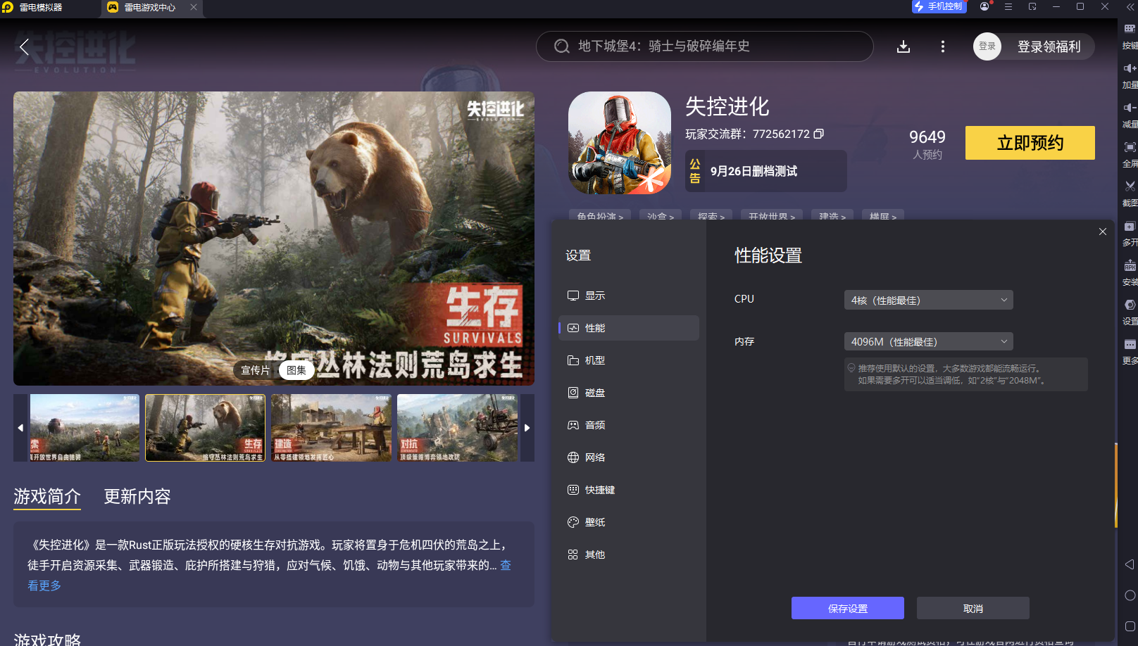Select the 开放世界 open-world screenshot thumbnail

click(85, 428)
